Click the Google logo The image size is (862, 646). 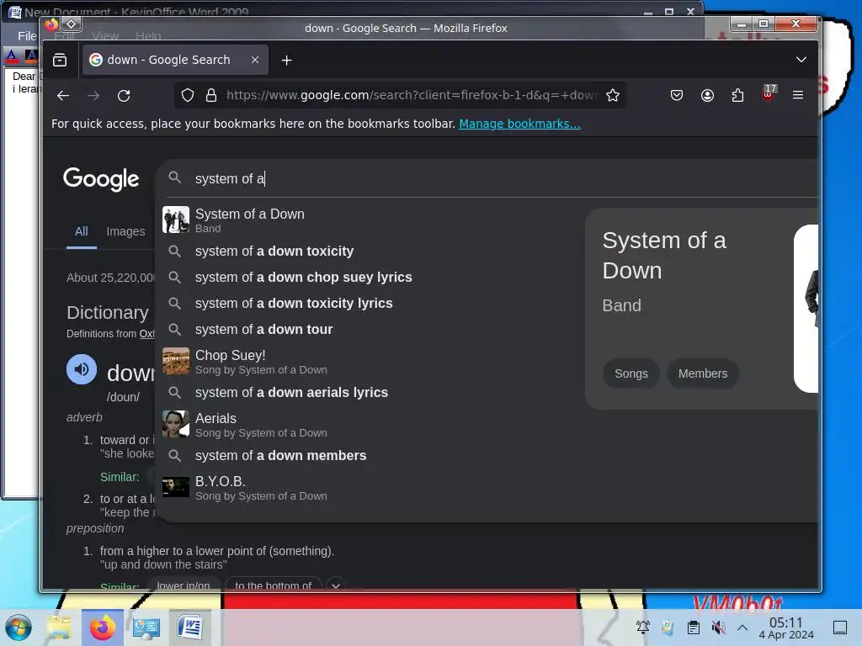click(101, 179)
